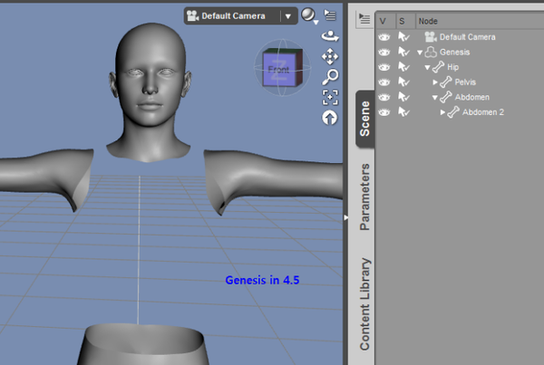This screenshot has width=544, height=365.
Task: Click the Abdomen 2 bone icon
Action: (453, 112)
